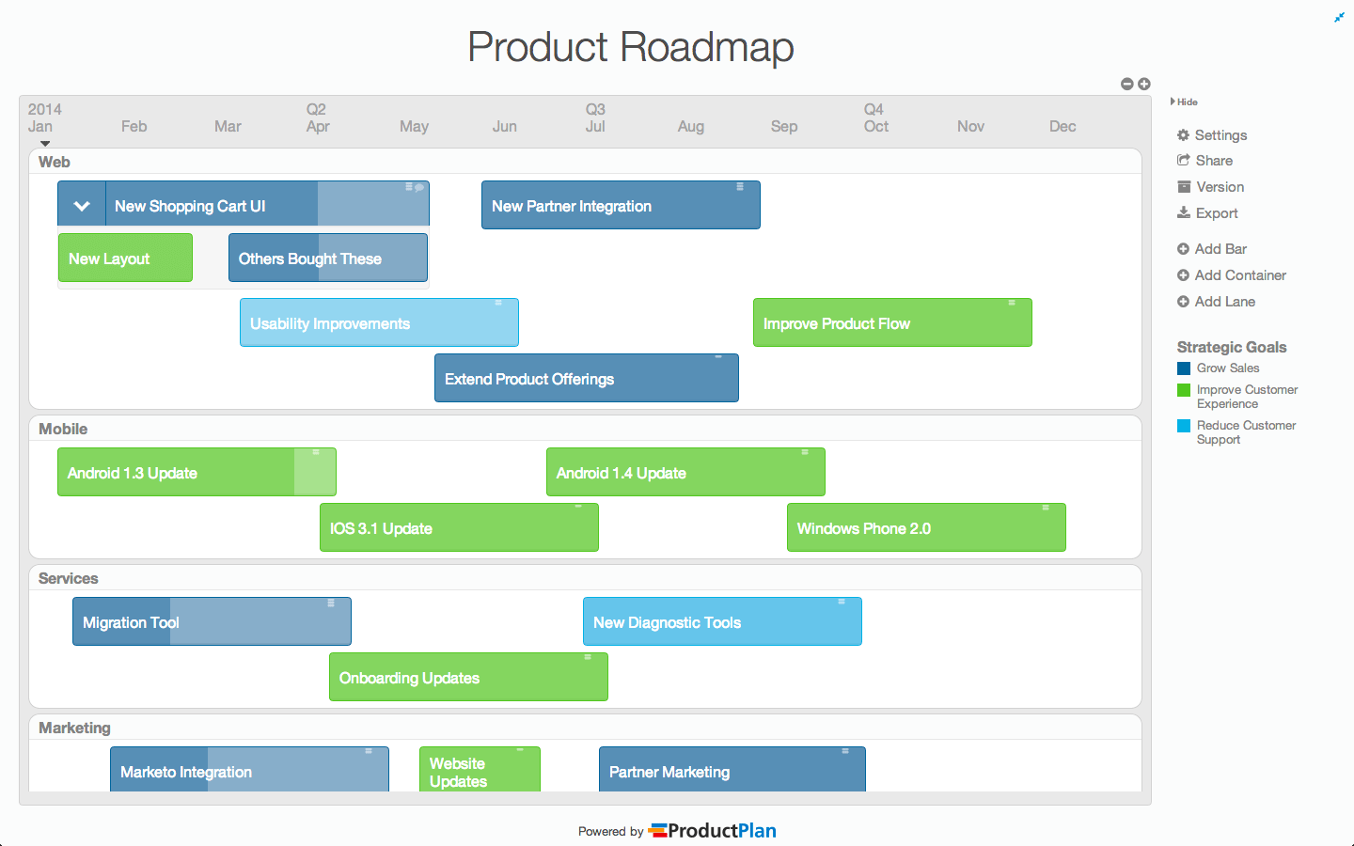
Task: Open comments on New Shopping Cart UI bar
Action: point(418,188)
